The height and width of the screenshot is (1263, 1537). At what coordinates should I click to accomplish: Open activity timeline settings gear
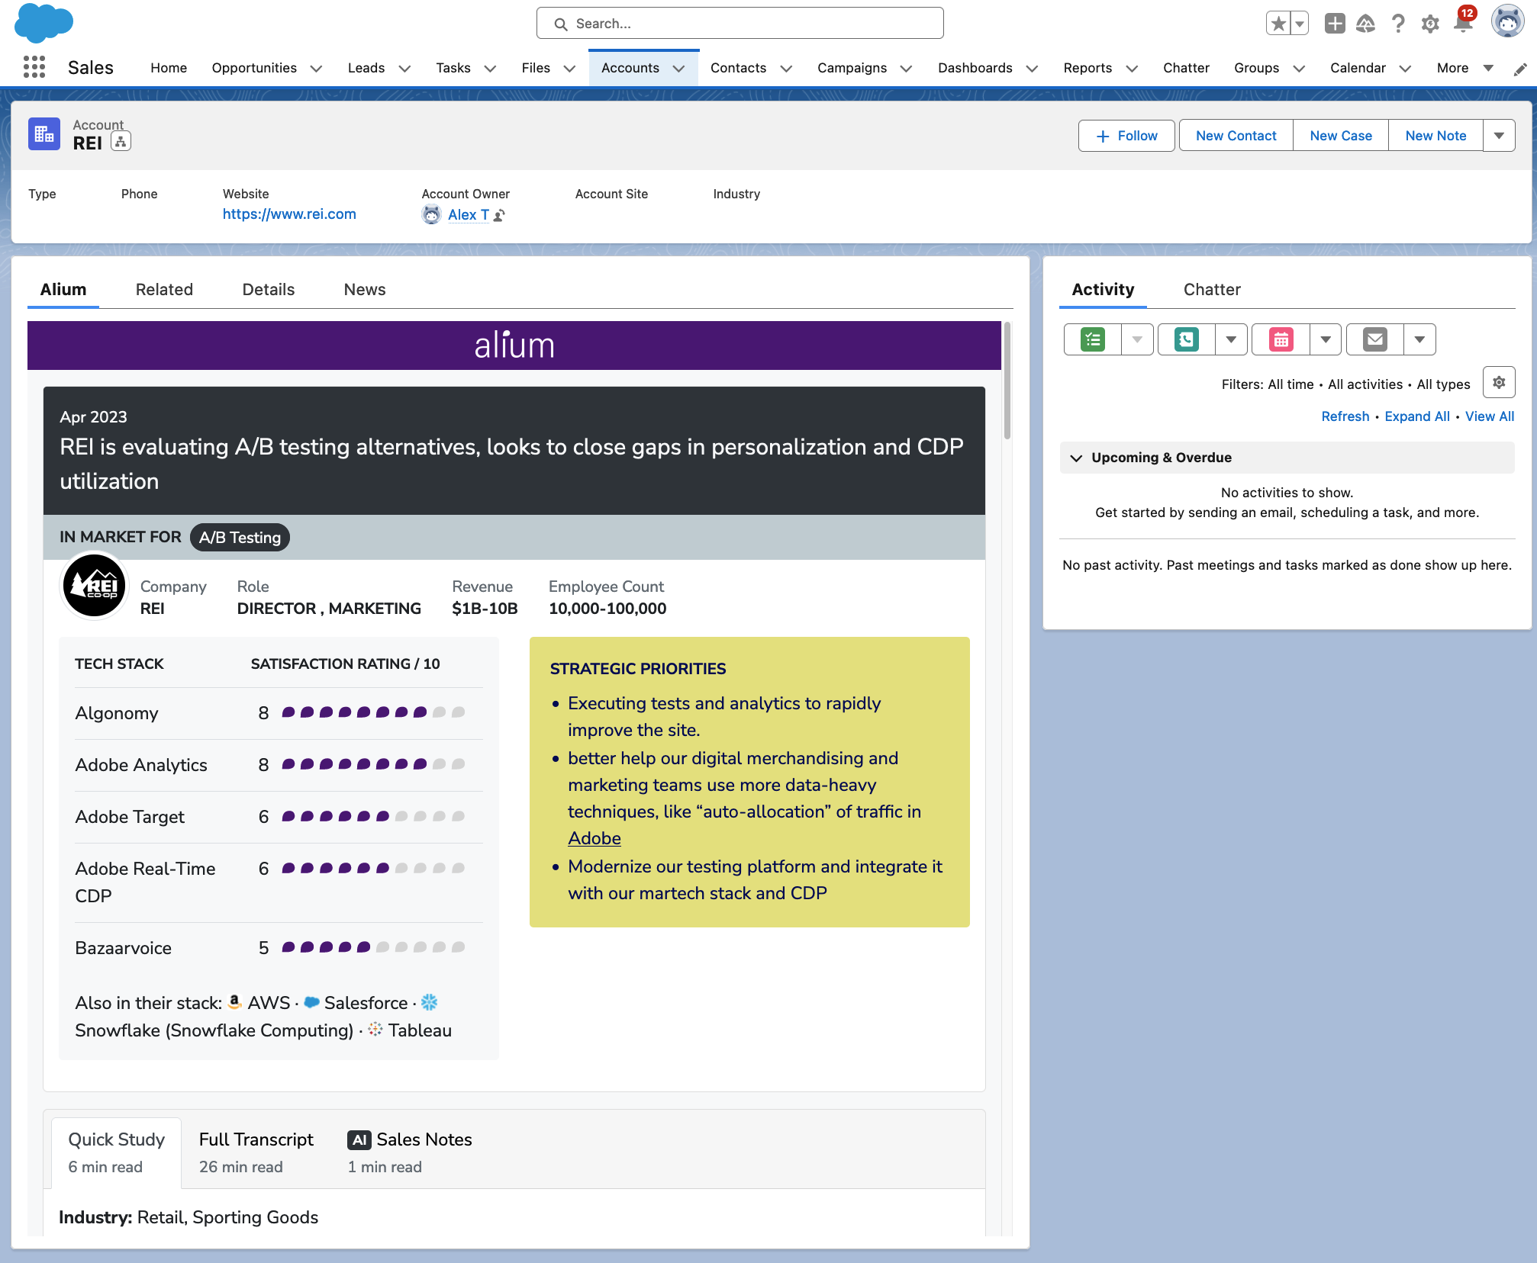[x=1499, y=382]
